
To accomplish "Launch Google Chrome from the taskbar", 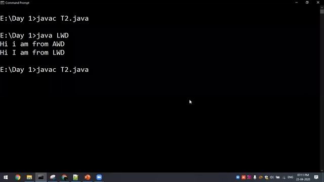I will tap(18, 177).
